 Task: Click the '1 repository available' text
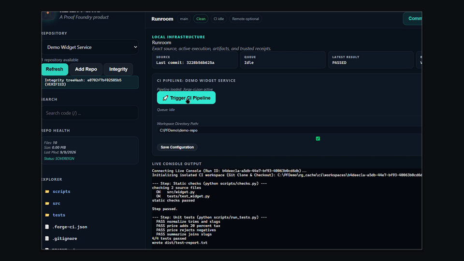click(x=60, y=60)
